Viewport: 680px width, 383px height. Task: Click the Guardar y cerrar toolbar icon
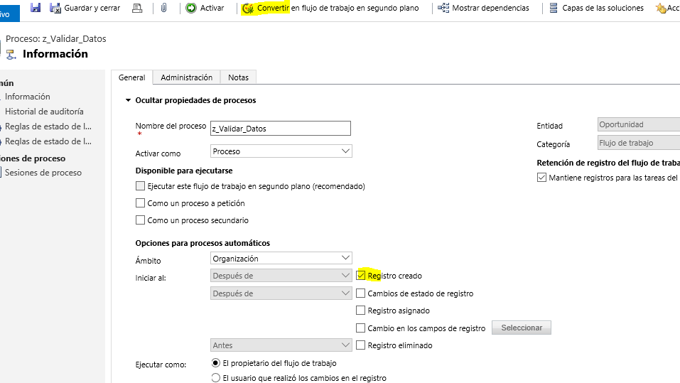click(x=55, y=8)
